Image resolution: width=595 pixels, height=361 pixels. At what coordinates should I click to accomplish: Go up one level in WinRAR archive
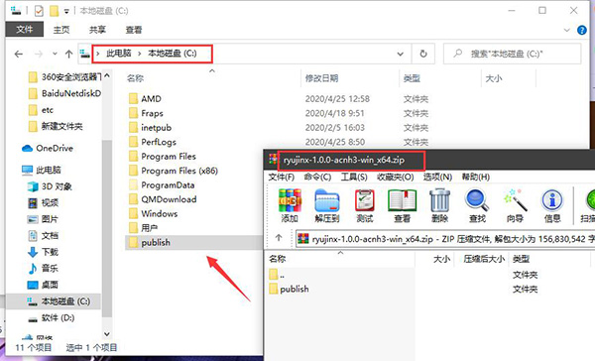pyautogui.click(x=279, y=238)
